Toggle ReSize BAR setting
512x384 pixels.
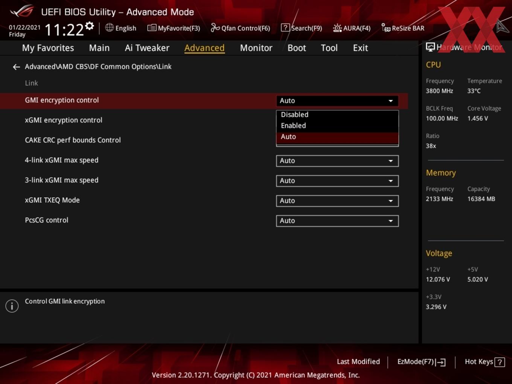[x=403, y=28]
